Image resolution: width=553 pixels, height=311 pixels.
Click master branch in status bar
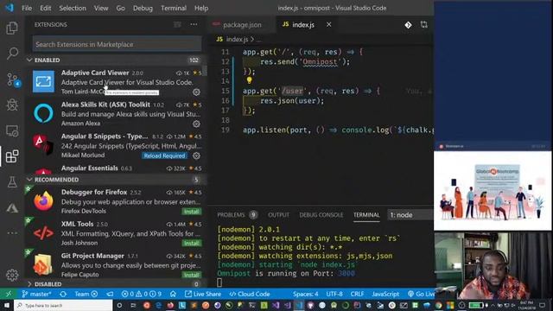click(36, 294)
